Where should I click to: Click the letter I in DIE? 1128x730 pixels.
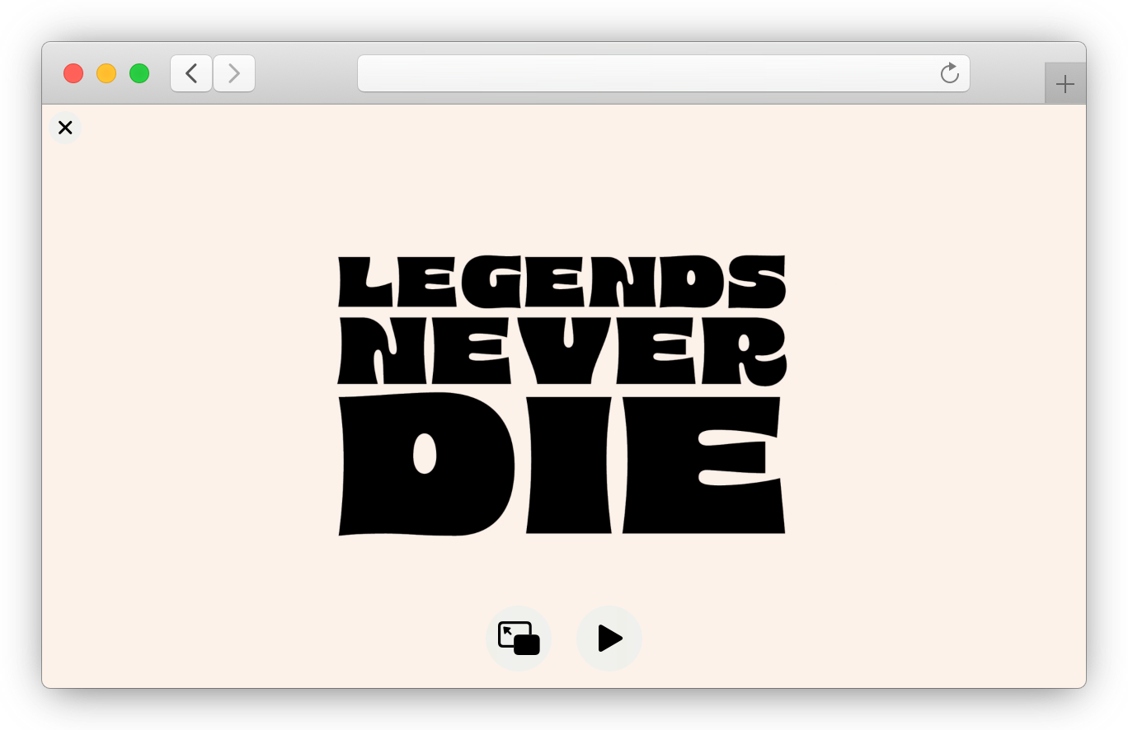coord(569,466)
